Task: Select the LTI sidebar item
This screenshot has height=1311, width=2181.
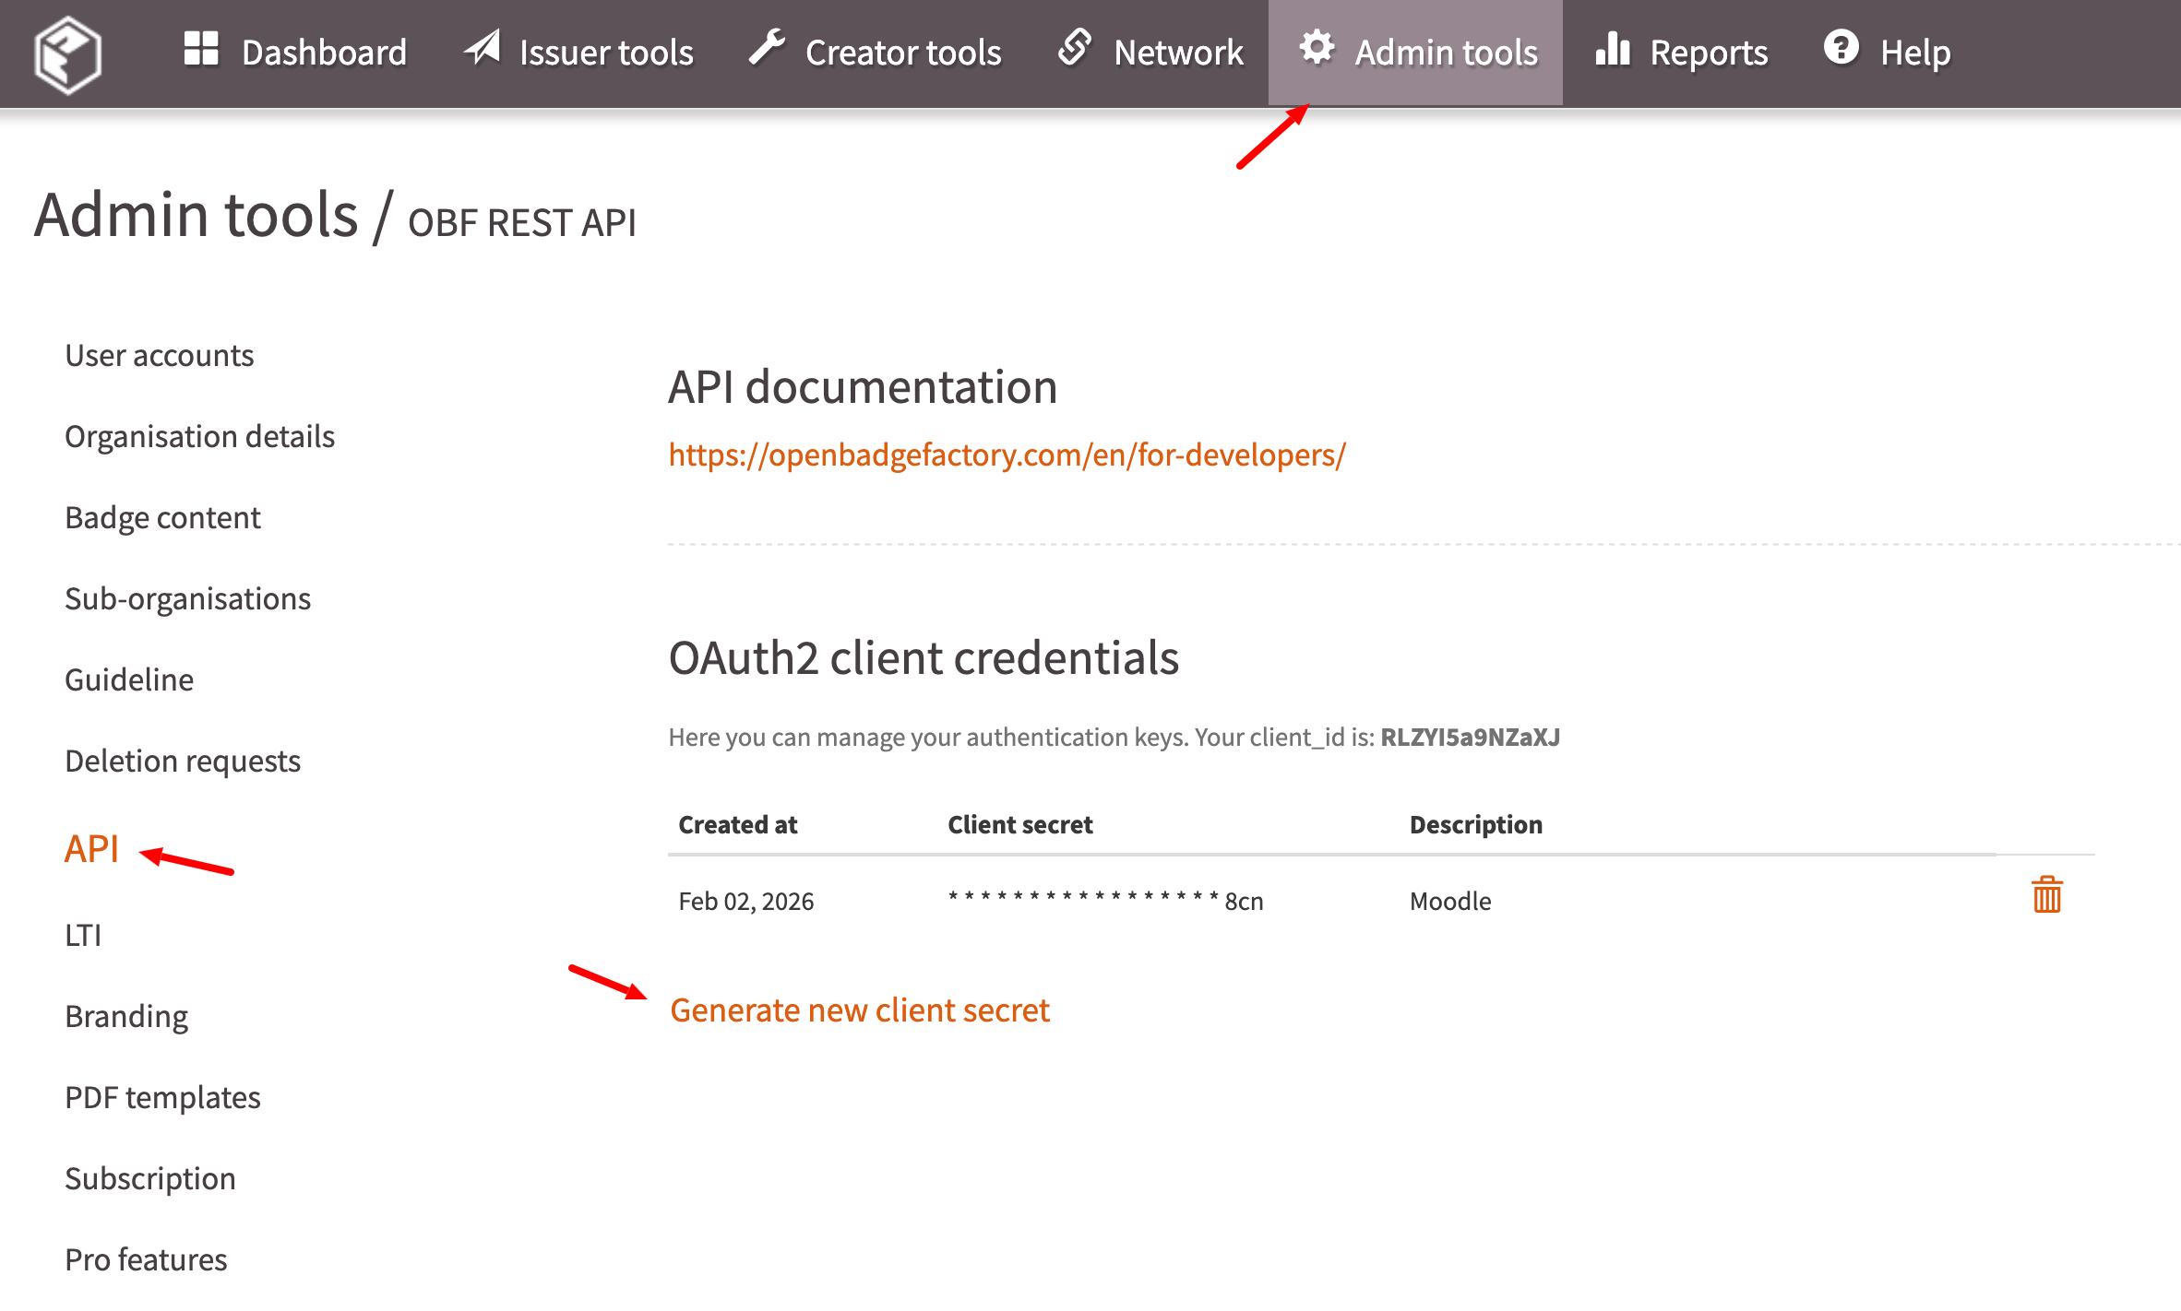Action: point(83,936)
